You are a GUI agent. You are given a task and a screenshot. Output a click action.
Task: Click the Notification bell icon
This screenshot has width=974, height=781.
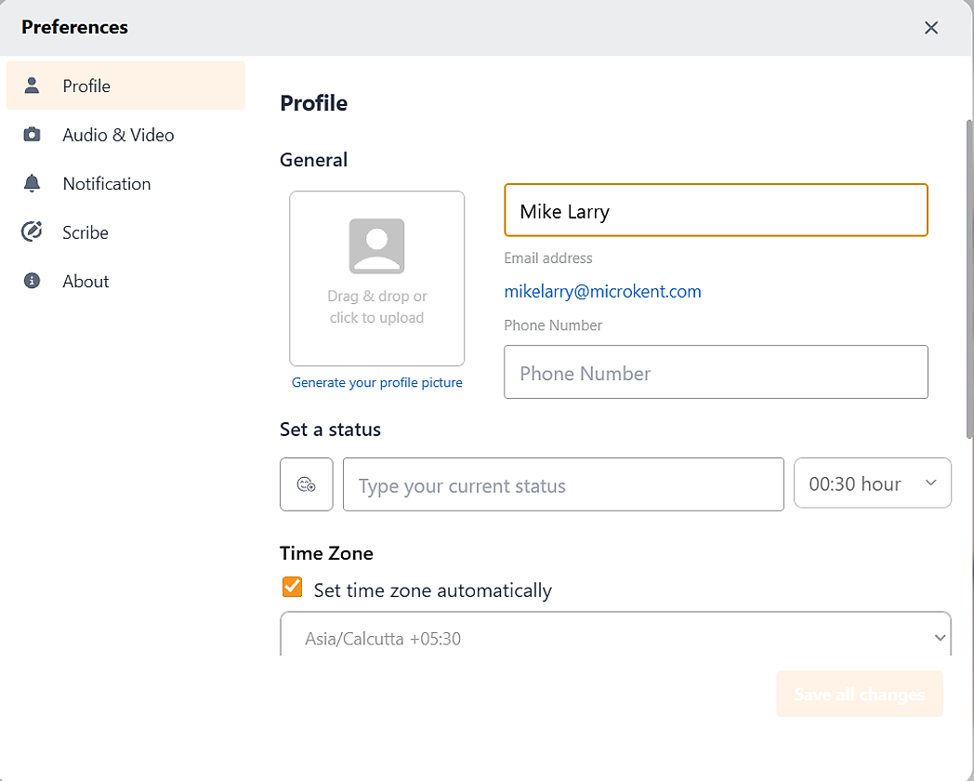pyautogui.click(x=32, y=183)
